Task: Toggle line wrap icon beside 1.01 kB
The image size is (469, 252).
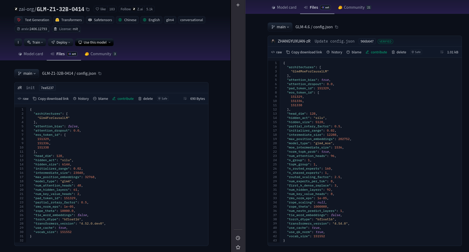Action: pyautogui.click(x=442, y=52)
